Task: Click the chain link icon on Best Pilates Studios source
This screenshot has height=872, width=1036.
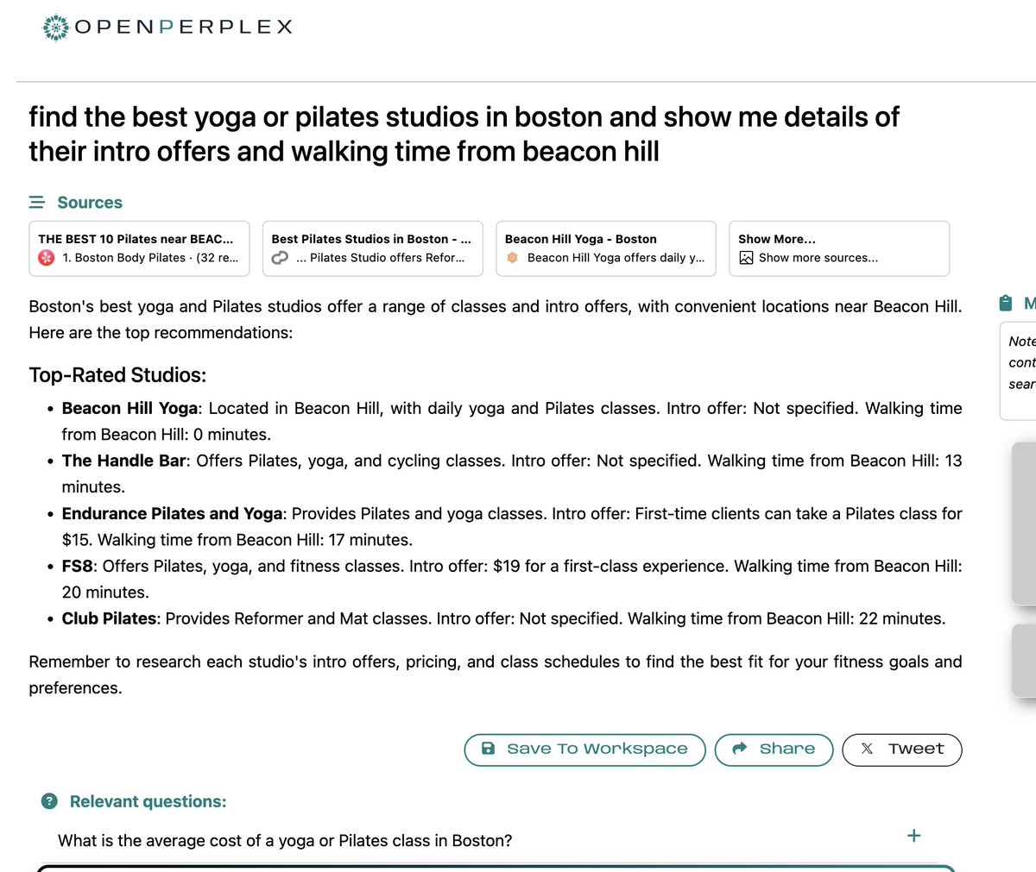Action: (x=279, y=258)
